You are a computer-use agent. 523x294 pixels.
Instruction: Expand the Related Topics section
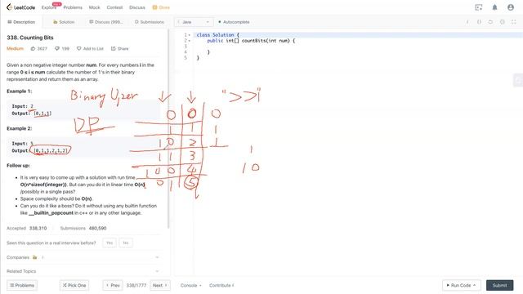tap(83, 271)
